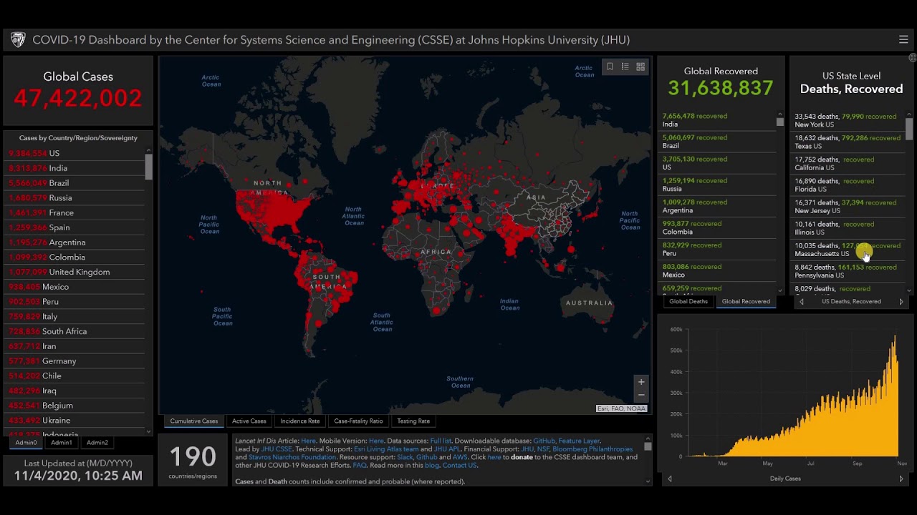The image size is (917, 515).
Task: Zoom in on the map with plus button
Action: click(641, 382)
